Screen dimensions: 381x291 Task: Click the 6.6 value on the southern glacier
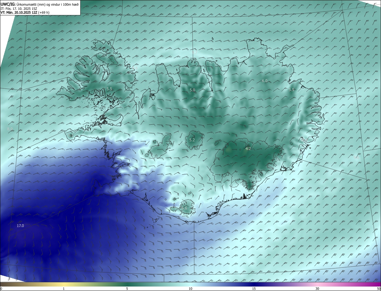(x=184, y=208)
